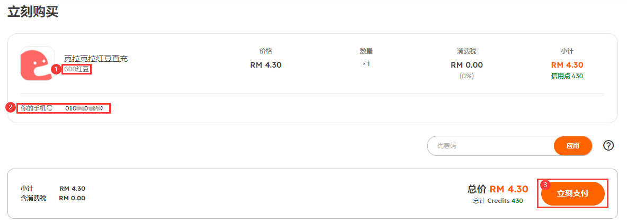
Task: Click red step marker number 3
Action: 545,185
